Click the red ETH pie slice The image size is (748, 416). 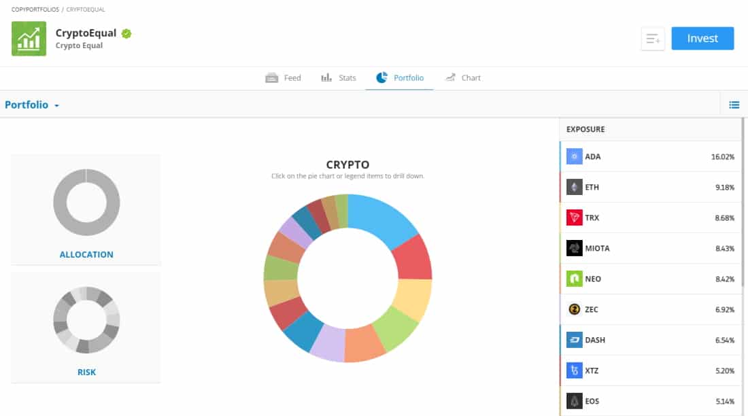[413, 258]
